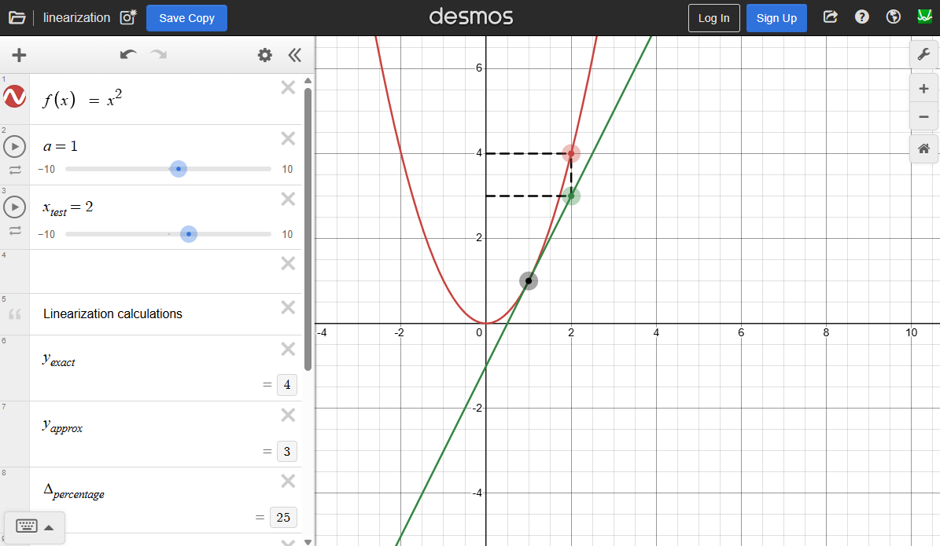Viewport: 940px width, 546px height.
Task: Expand the on-screen keypad
Action: click(35, 527)
